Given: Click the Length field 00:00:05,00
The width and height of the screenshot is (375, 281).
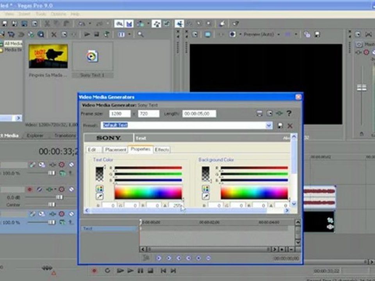Looking at the screenshot, I should click(x=199, y=114).
